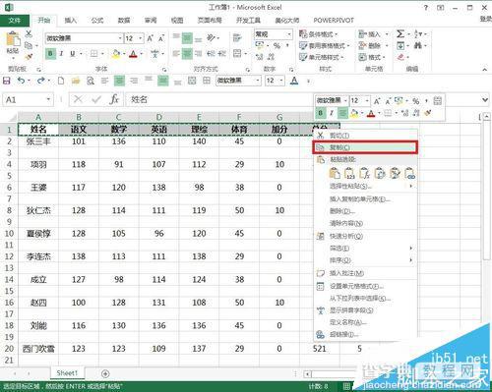Toggle Underline in the ribbon font group
Image resolution: width=492 pixels, height=392 pixels.
coord(73,54)
